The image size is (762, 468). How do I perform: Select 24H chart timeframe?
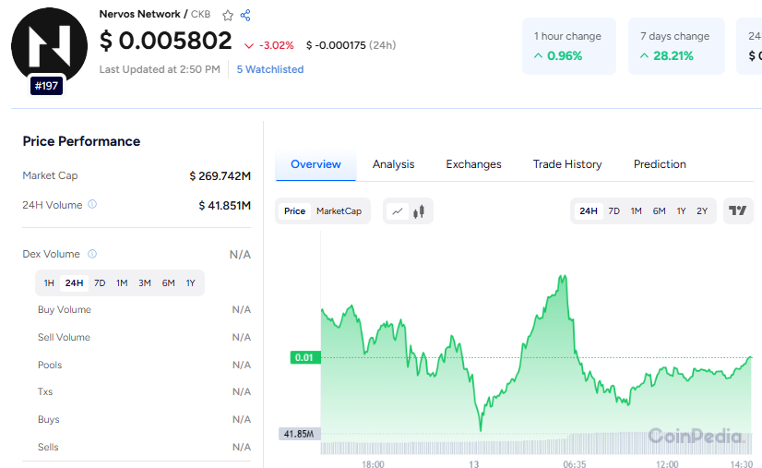588,211
